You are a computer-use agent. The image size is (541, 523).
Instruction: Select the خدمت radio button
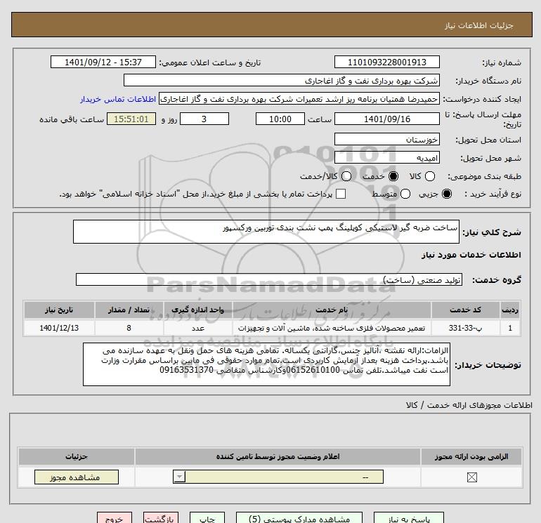point(393,176)
